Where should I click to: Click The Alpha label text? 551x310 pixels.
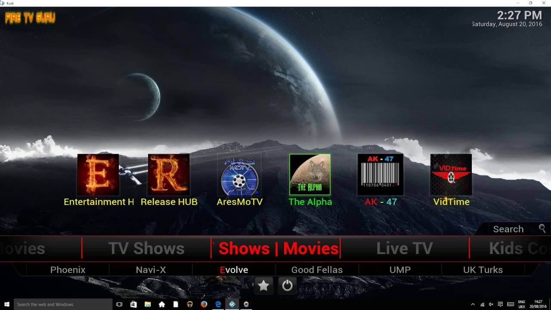(310, 201)
